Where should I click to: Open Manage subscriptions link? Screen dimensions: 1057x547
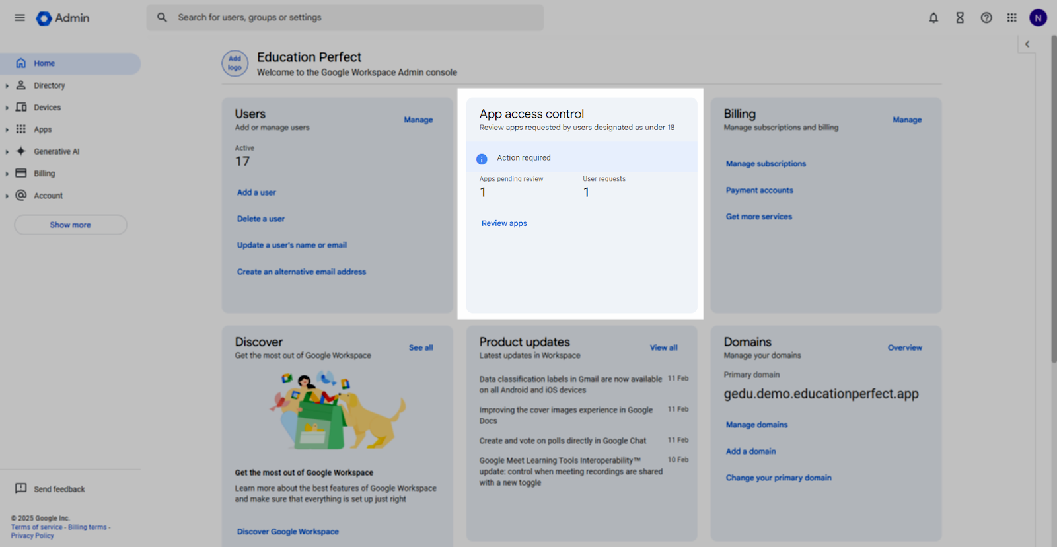(x=766, y=164)
